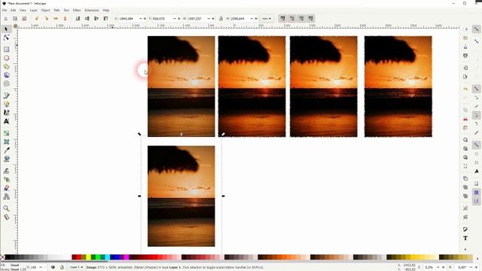Open the Object menu

(45, 10)
